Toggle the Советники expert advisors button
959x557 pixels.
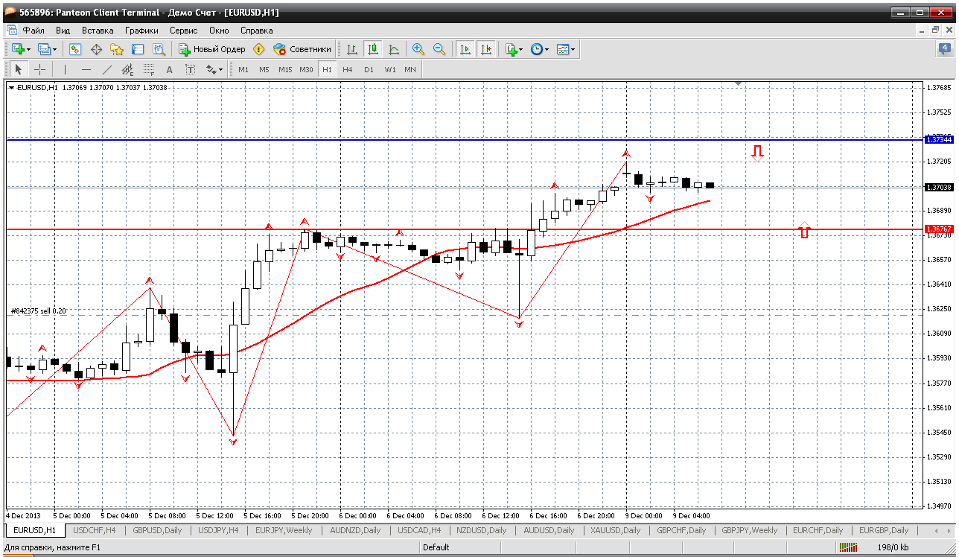pyautogui.click(x=302, y=49)
